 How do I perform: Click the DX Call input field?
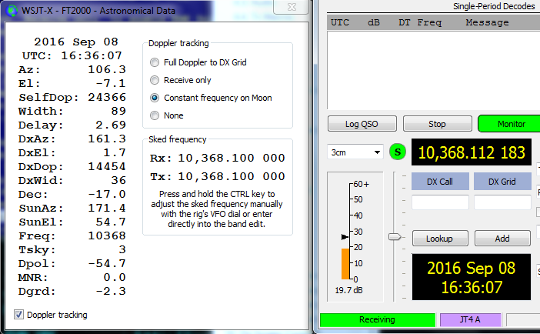tap(440, 202)
